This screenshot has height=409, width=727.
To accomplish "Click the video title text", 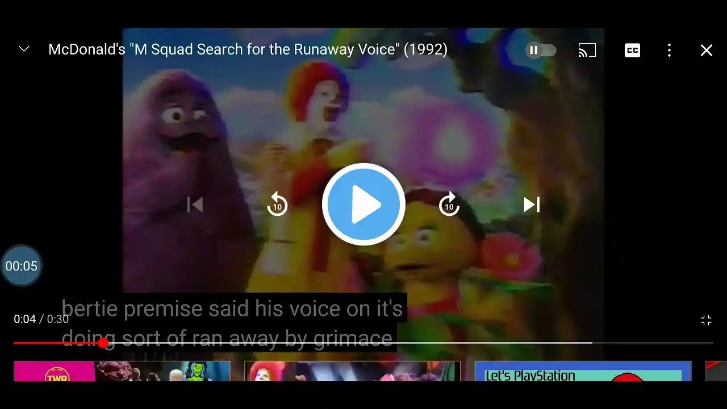I will click(x=248, y=49).
